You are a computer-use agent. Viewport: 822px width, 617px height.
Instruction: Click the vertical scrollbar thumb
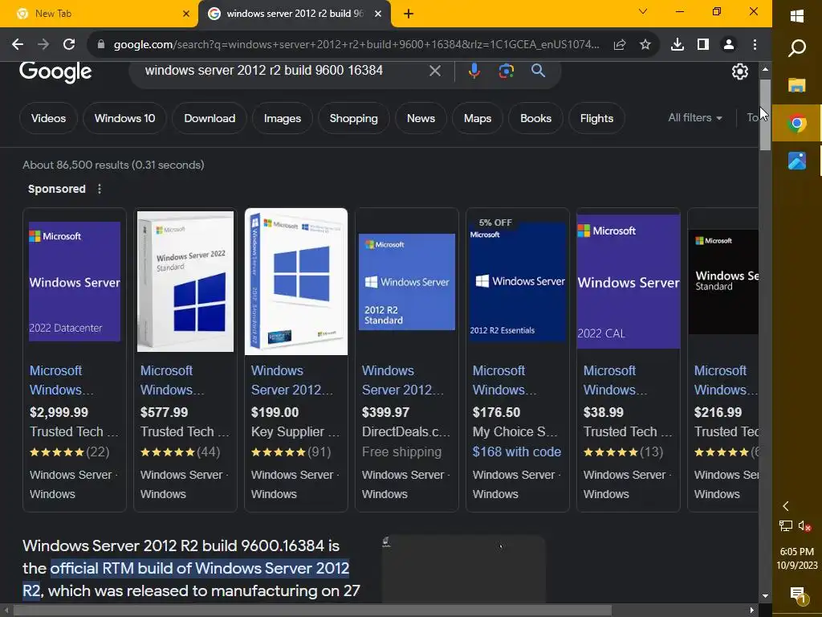pyautogui.click(x=765, y=114)
